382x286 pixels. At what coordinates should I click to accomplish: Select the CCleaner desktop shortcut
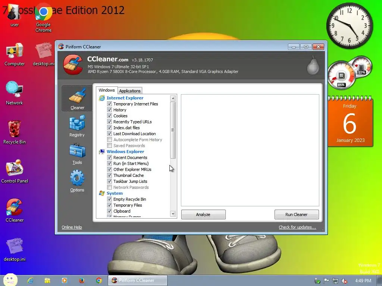point(15,210)
